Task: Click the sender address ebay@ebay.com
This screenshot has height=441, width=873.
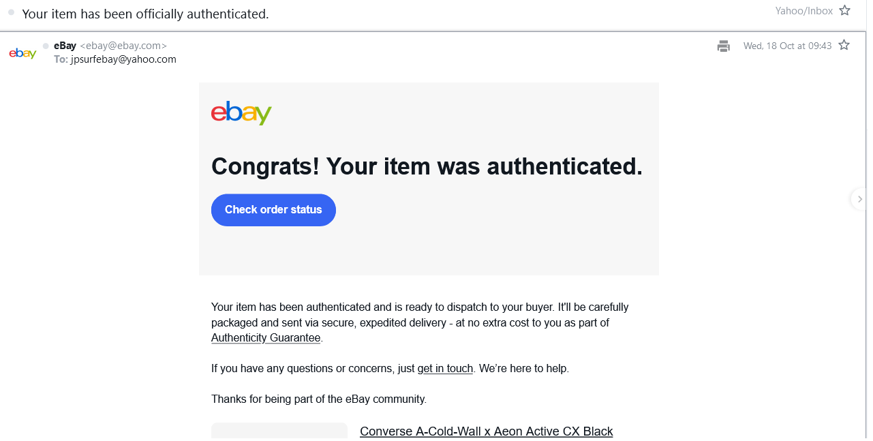Action: pos(123,46)
